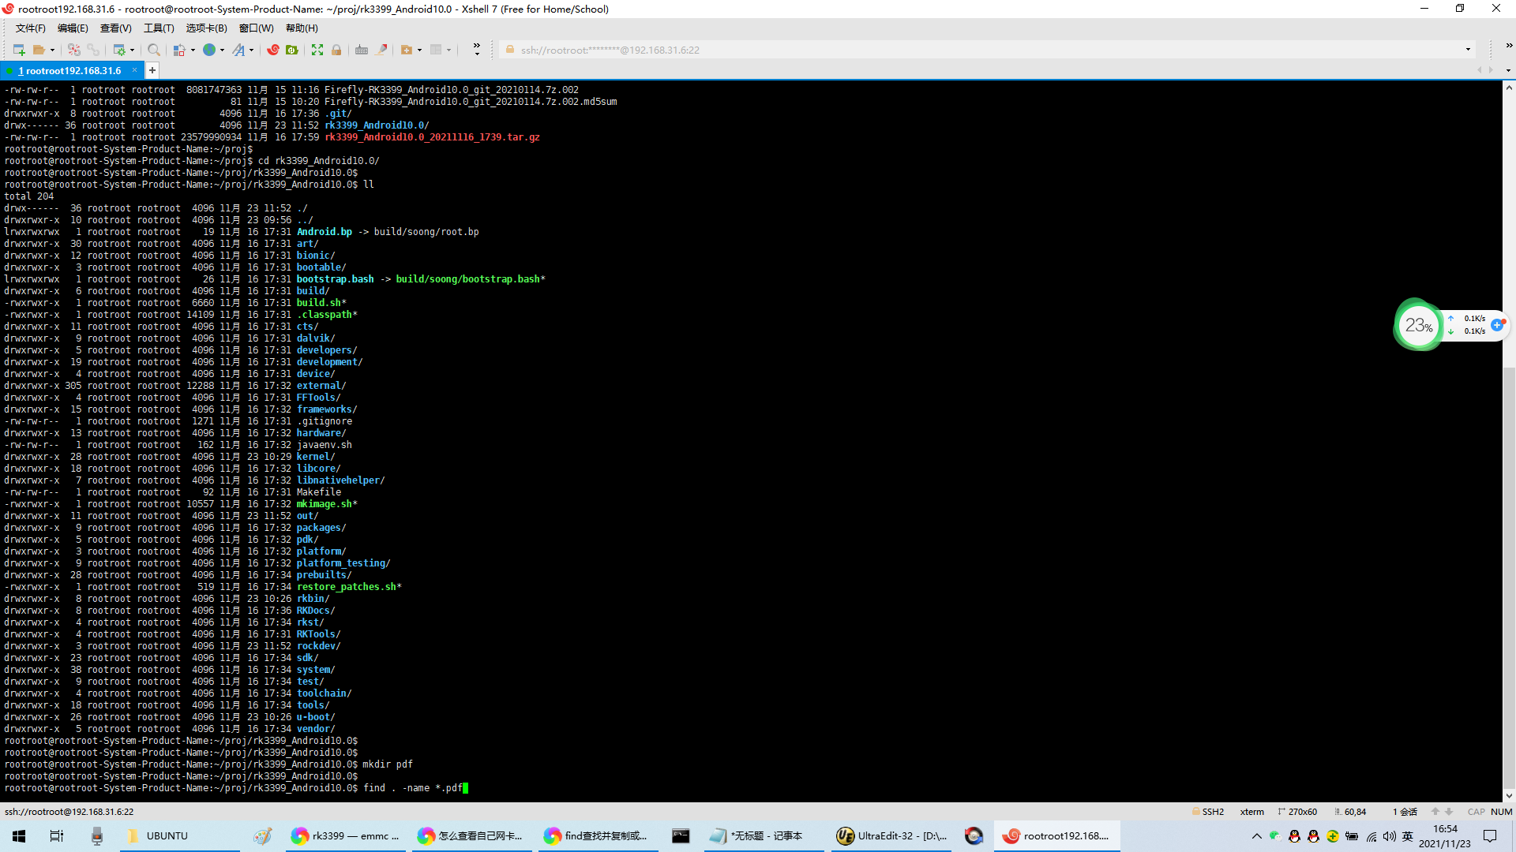Click the status bar up arrow

(1435, 812)
